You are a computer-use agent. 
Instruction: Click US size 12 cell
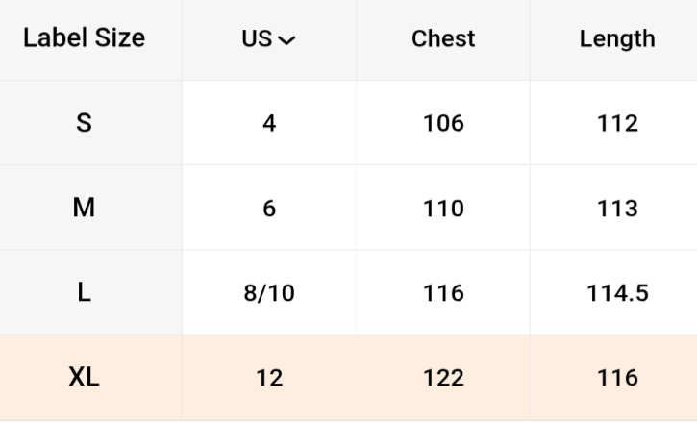coord(269,378)
